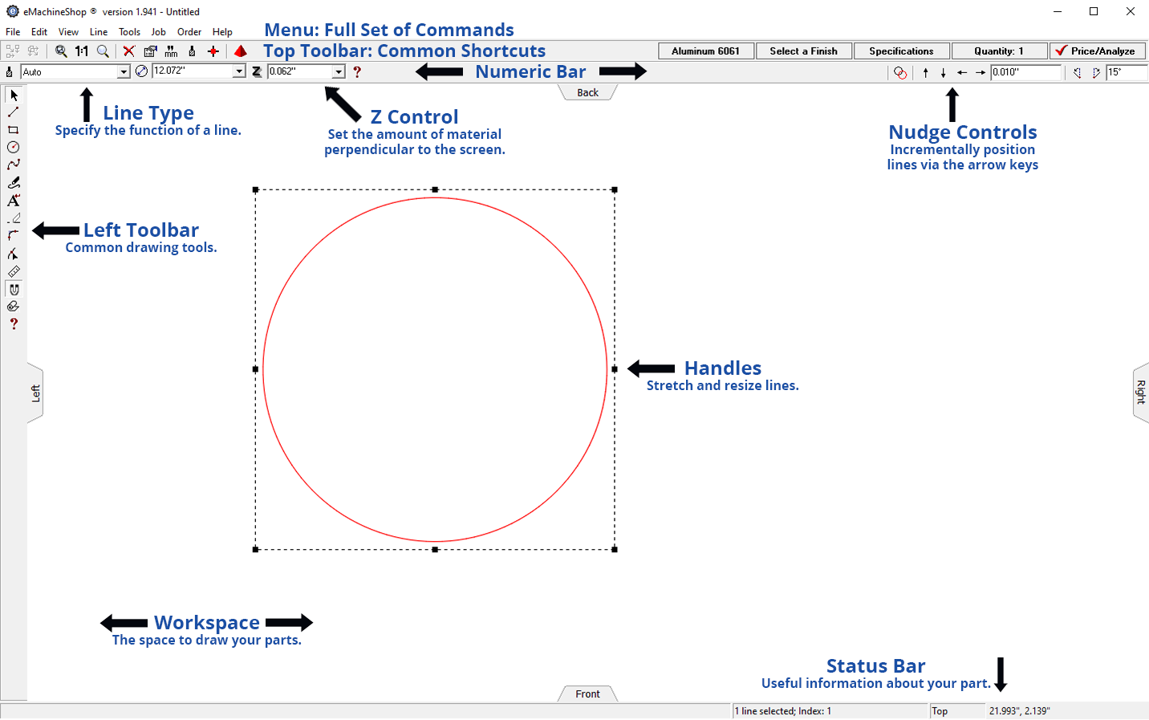
Task: Choose the round corner tool
Action: [14, 236]
